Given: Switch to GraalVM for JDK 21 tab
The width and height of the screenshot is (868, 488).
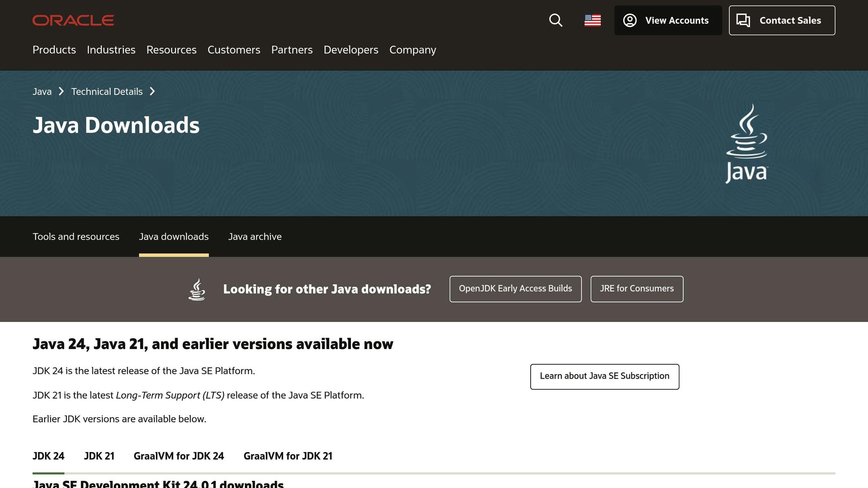Looking at the screenshot, I should tap(288, 456).
